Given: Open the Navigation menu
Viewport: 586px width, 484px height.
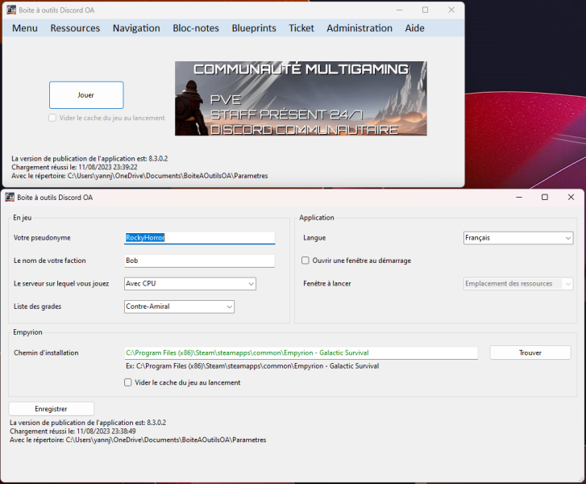Looking at the screenshot, I should coord(136,28).
